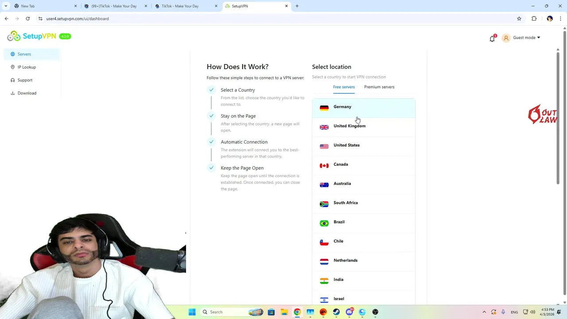Click the taskbar Search box

[x=232, y=312]
